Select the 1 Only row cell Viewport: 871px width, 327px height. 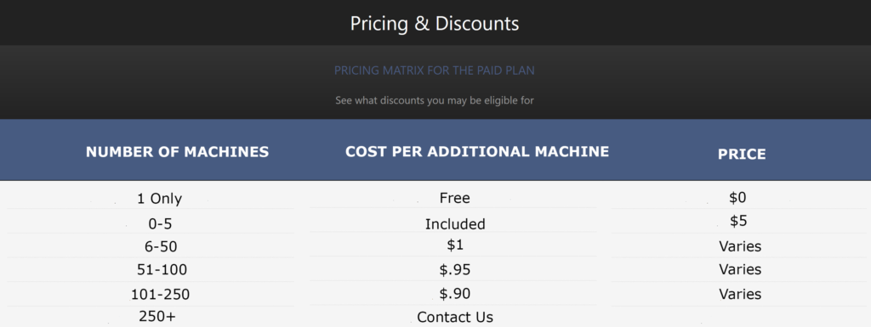coord(159,199)
